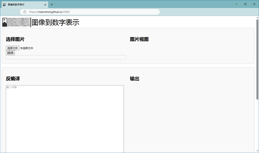Click the 图片视图 section heading
The height and width of the screenshot is (153, 259).
tap(139, 39)
